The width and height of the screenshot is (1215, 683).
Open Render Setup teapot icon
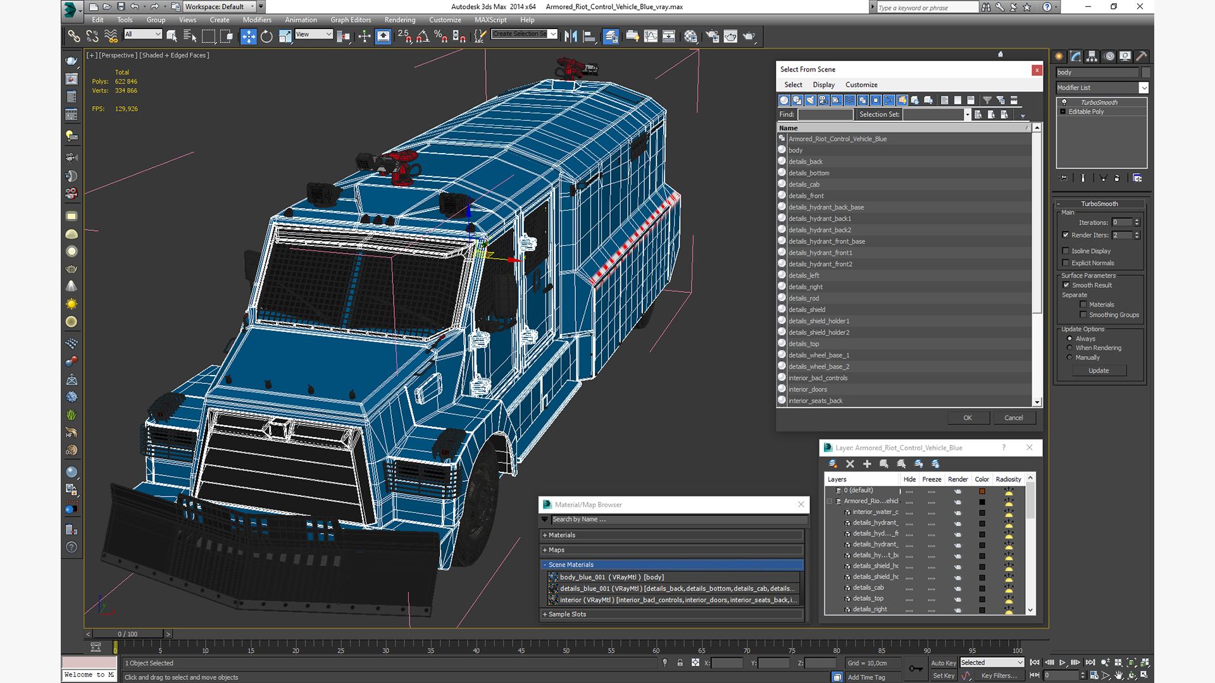[712, 37]
